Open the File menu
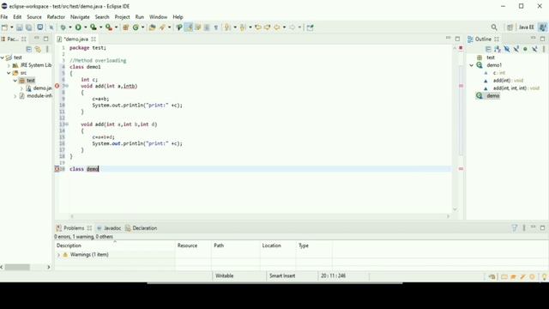Viewport: 549px width, 309px height. click(4, 17)
